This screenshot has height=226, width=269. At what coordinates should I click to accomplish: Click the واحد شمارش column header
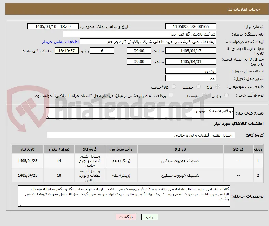point(121,149)
